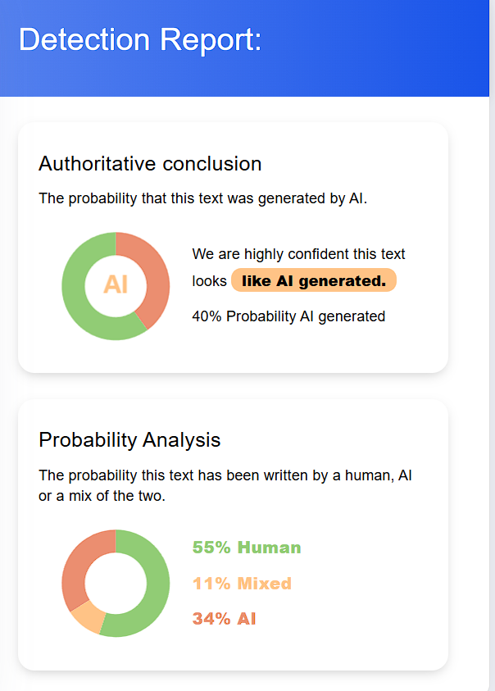This screenshot has width=495, height=691.
Task: Select the "Authoritative conclusion" card heading
Action: coord(150,163)
